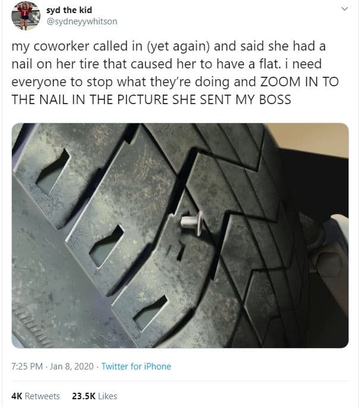This screenshot has width=364, height=407.
Task: Open the @sydneyywhitson handle link
Action: click(x=81, y=21)
